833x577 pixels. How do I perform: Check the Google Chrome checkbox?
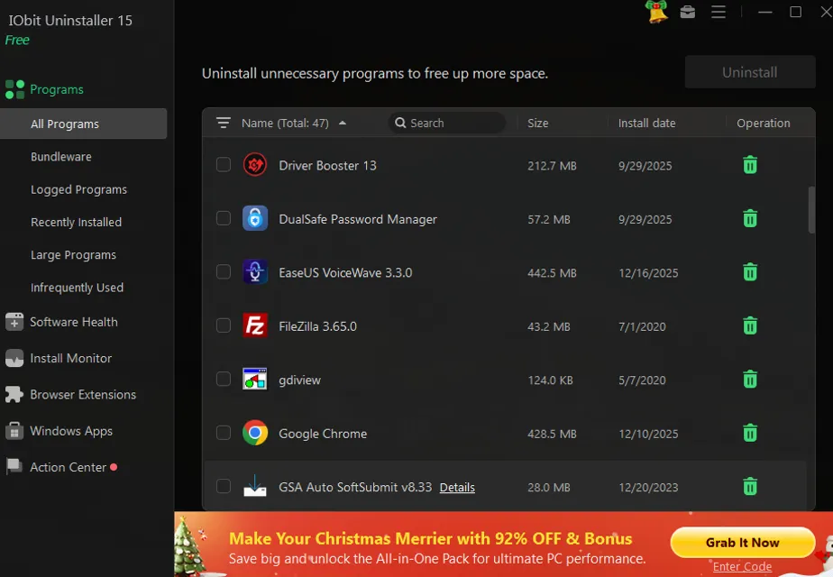224,433
